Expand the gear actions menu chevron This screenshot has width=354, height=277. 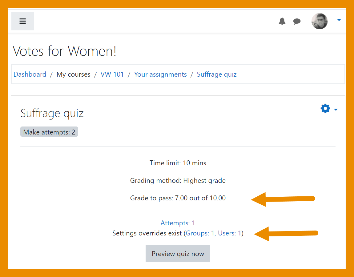click(336, 110)
